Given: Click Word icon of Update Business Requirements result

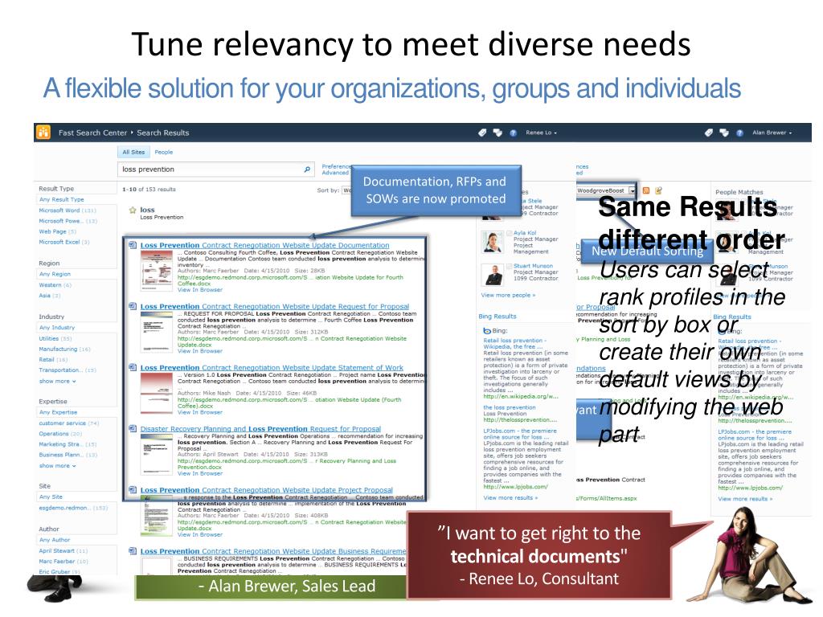Looking at the screenshot, I should pyautogui.click(x=133, y=551).
